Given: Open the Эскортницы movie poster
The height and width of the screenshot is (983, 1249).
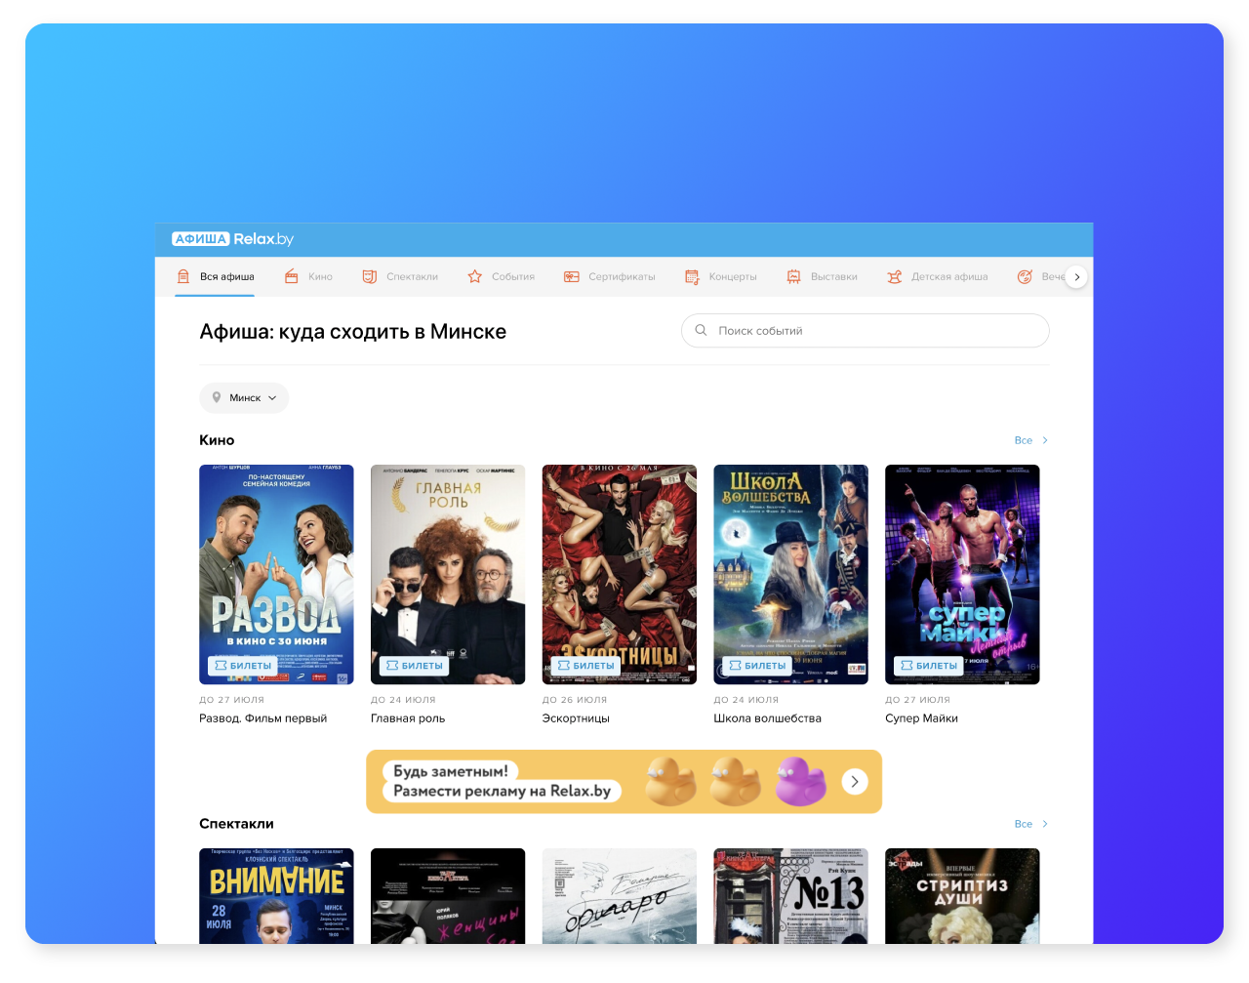Looking at the screenshot, I should click(x=620, y=574).
